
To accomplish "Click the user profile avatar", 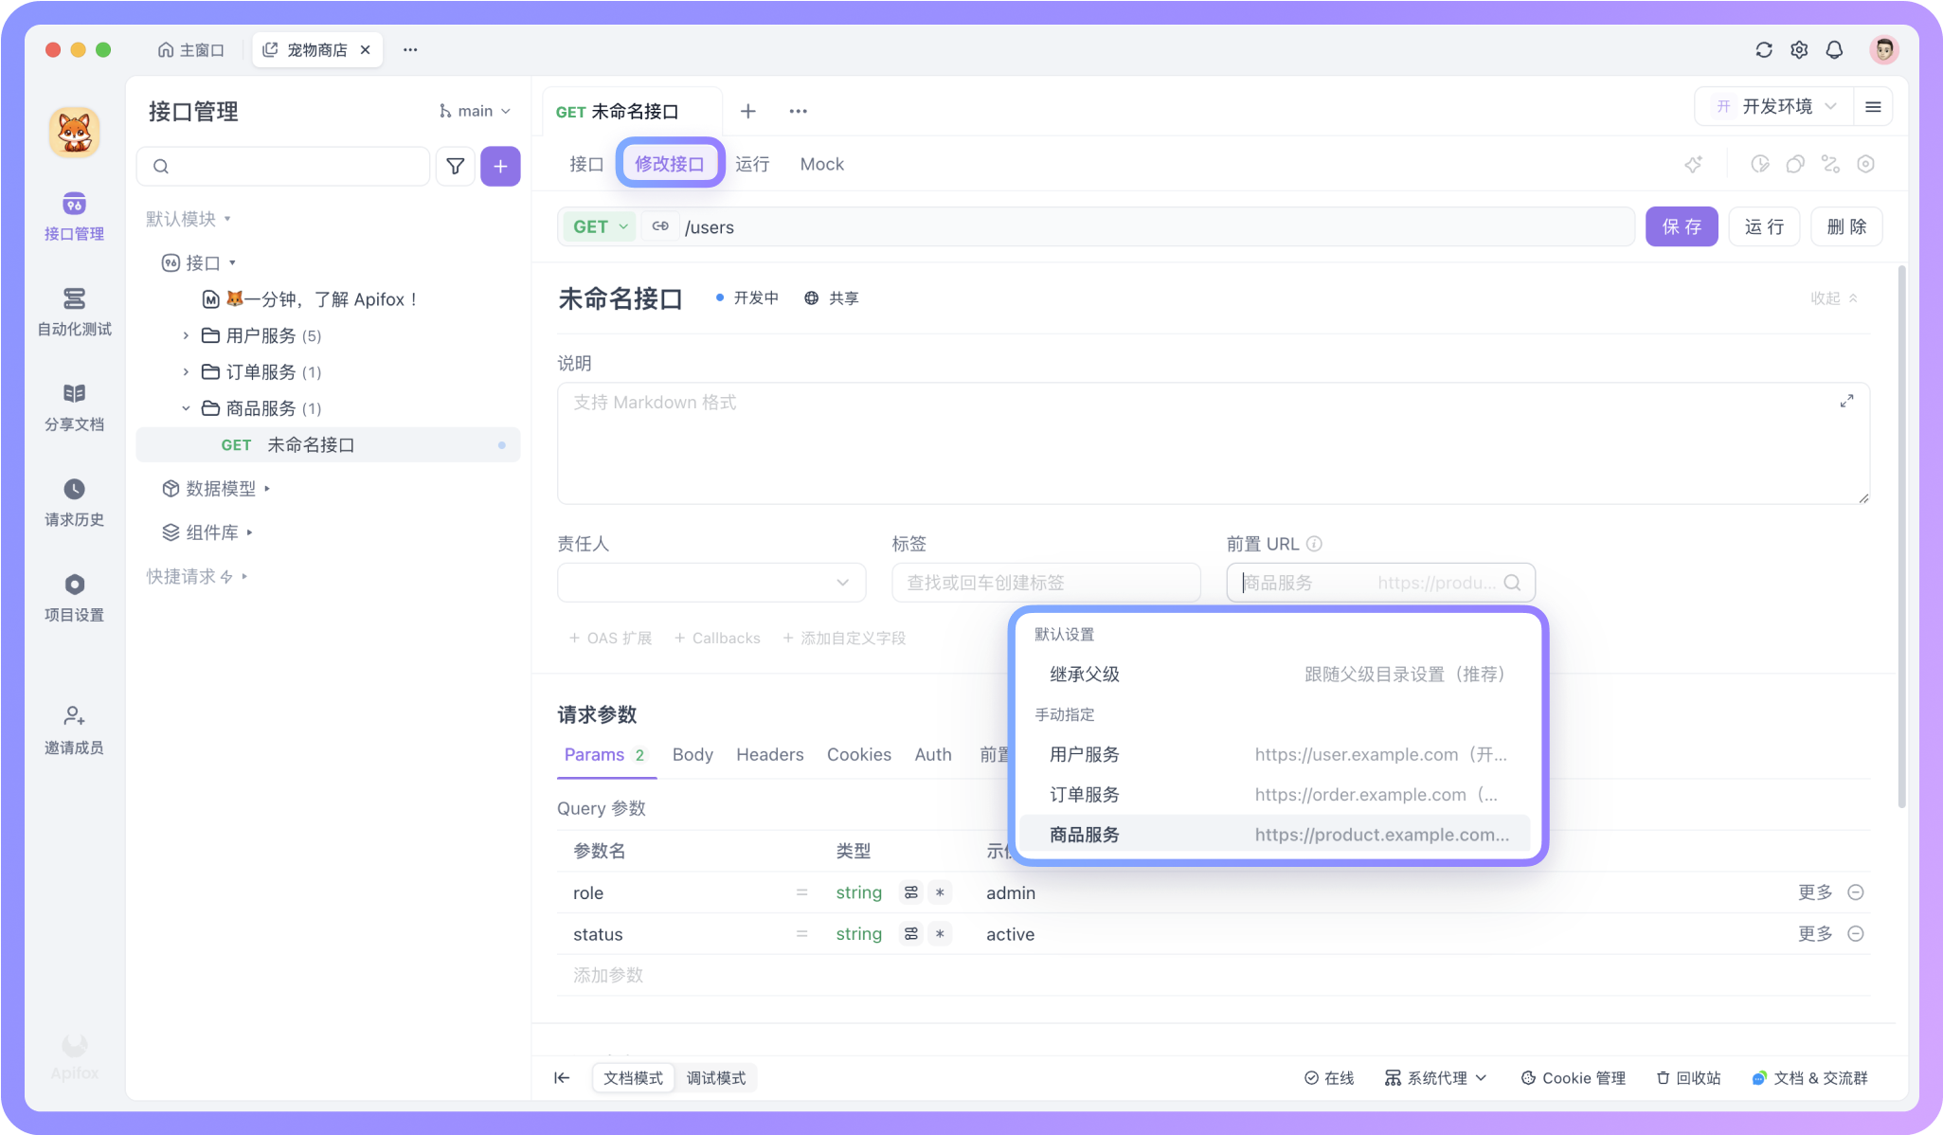I will [1883, 50].
